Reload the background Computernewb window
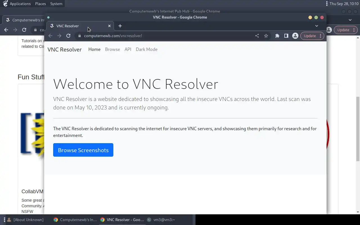This screenshot has height=225, width=360. tap(24, 30)
